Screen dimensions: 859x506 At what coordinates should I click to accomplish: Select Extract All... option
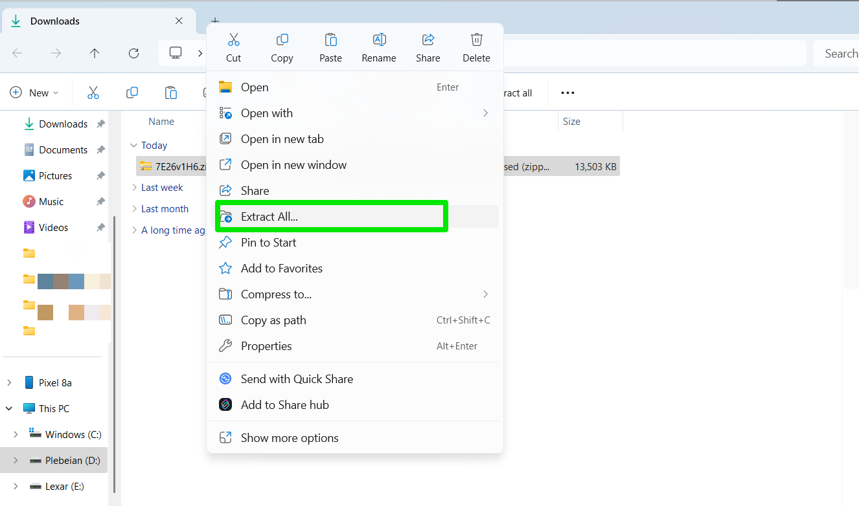[355, 217]
